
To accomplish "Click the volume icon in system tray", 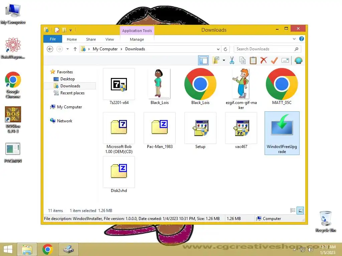I will [311, 249].
